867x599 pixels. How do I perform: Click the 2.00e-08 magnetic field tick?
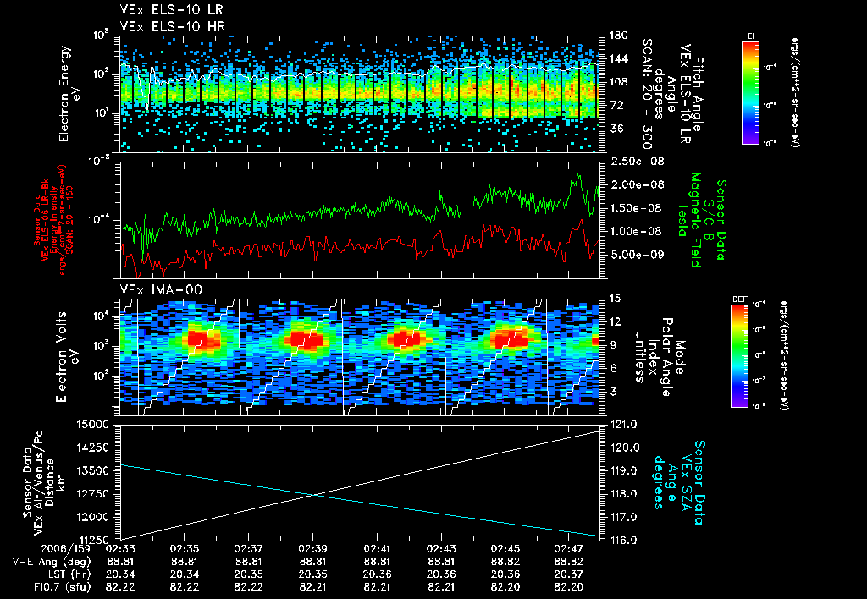(636, 184)
